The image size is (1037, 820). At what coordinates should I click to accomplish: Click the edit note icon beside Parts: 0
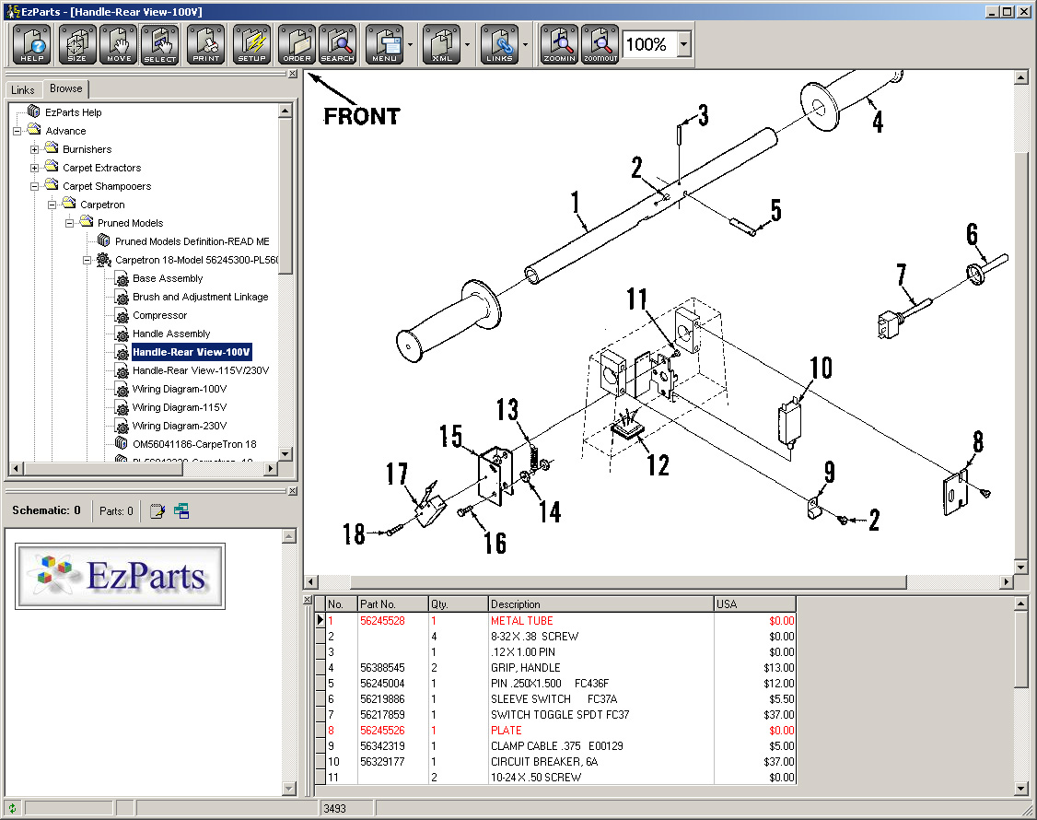157,511
